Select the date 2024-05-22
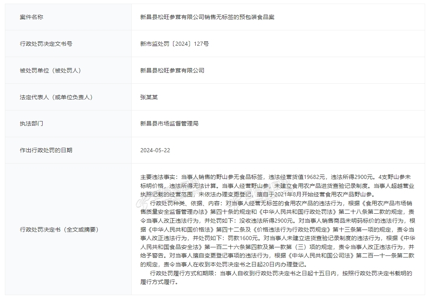The width and height of the screenshot is (430, 302). tap(155, 150)
